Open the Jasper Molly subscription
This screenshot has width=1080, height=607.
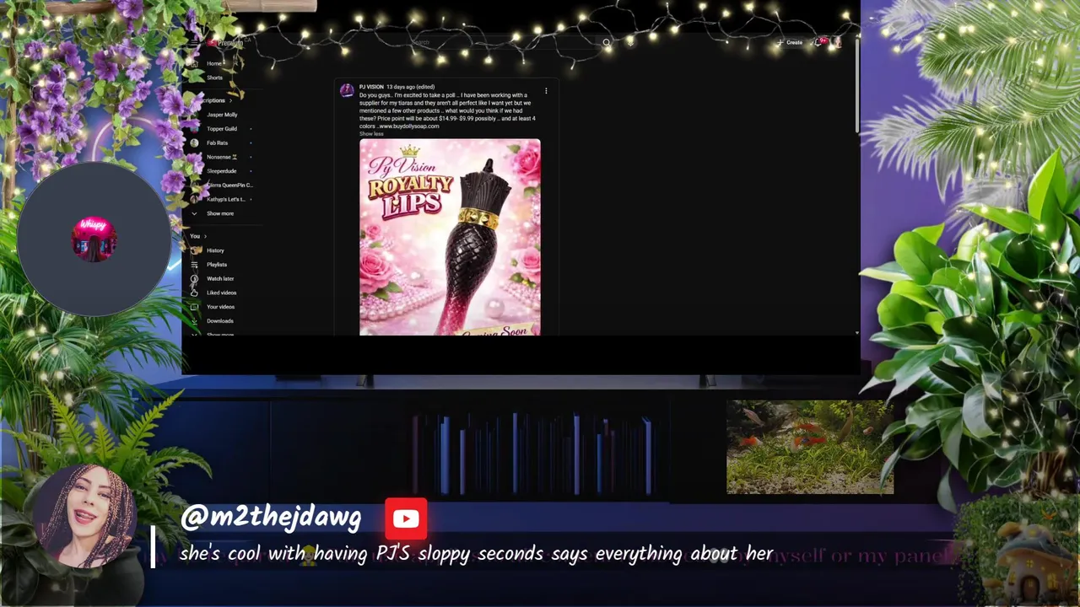tap(221, 115)
